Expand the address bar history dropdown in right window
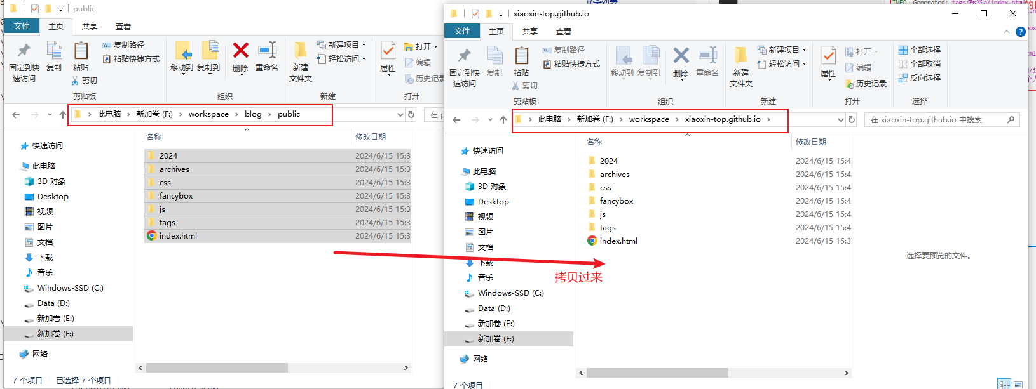1036x389 pixels. pyautogui.click(x=841, y=119)
